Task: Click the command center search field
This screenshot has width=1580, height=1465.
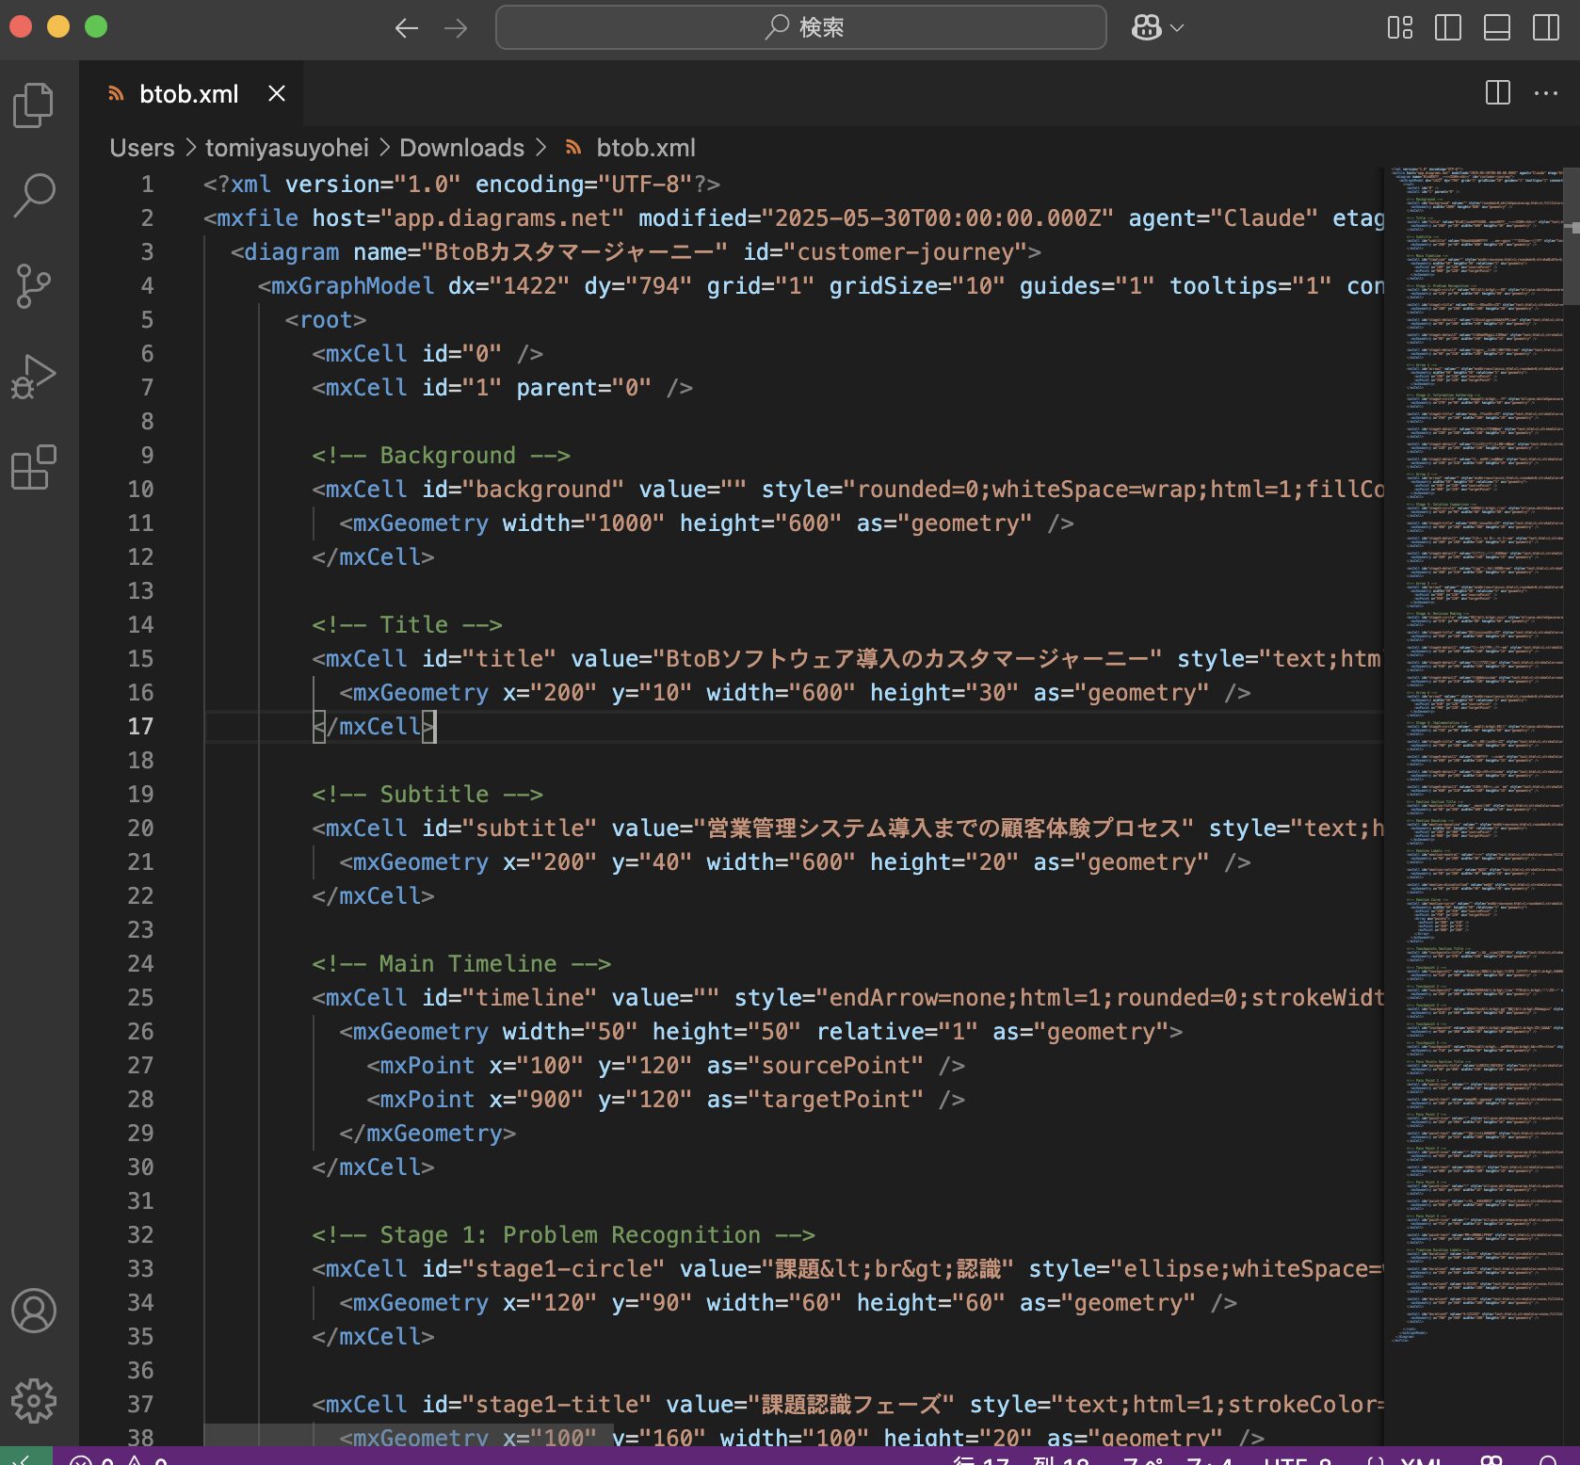Action: [800, 27]
